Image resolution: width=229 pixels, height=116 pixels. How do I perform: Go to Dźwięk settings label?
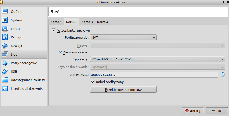[16, 46]
